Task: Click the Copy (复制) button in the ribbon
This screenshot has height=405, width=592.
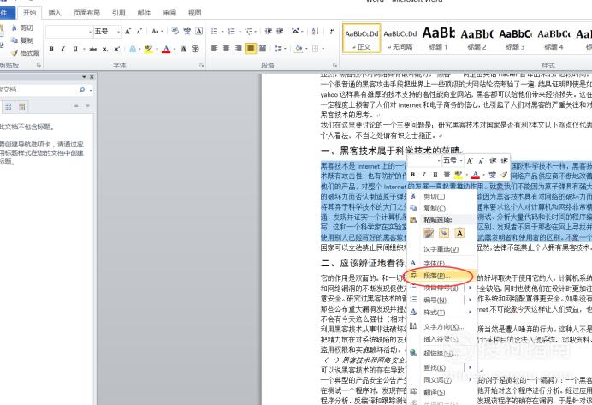Action: coord(22,40)
